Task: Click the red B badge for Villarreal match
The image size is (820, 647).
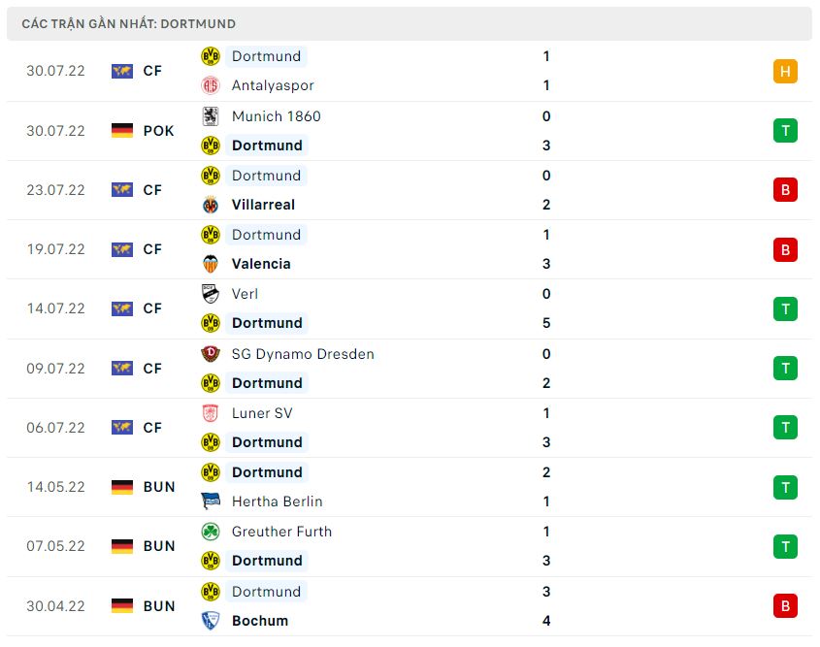Action: pyautogui.click(x=785, y=190)
